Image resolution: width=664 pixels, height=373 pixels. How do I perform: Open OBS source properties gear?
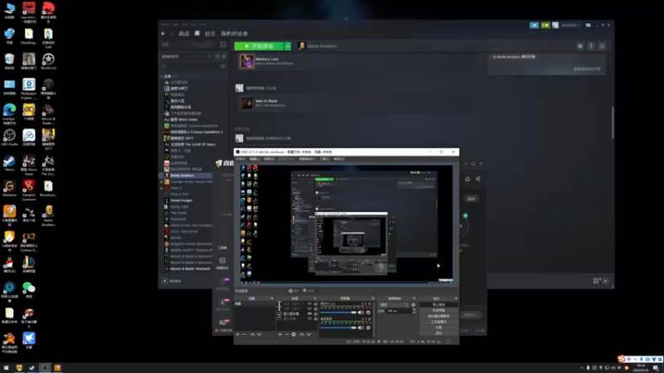[294, 334]
